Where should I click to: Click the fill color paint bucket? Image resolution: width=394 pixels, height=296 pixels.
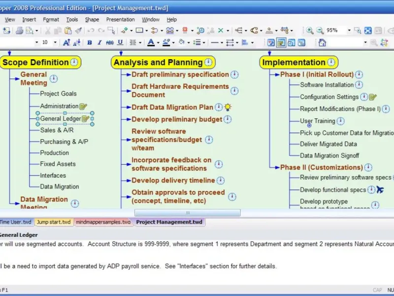tap(181, 42)
